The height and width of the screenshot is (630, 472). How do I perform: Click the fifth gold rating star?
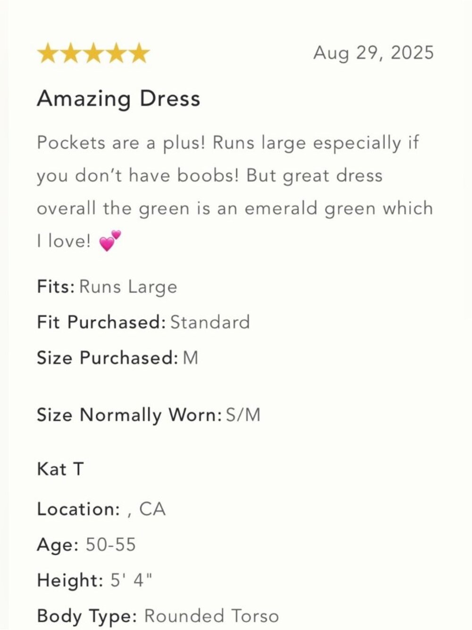(x=138, y=53)
